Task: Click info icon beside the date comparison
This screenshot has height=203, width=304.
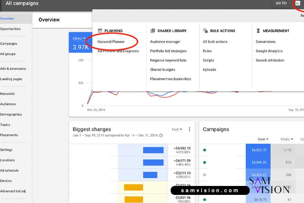Action: [x=161, y=135]
